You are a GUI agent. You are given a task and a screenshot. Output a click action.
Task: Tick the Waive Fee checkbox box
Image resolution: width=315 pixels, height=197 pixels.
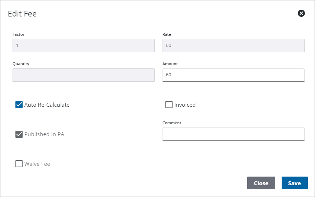click(19, 164)
